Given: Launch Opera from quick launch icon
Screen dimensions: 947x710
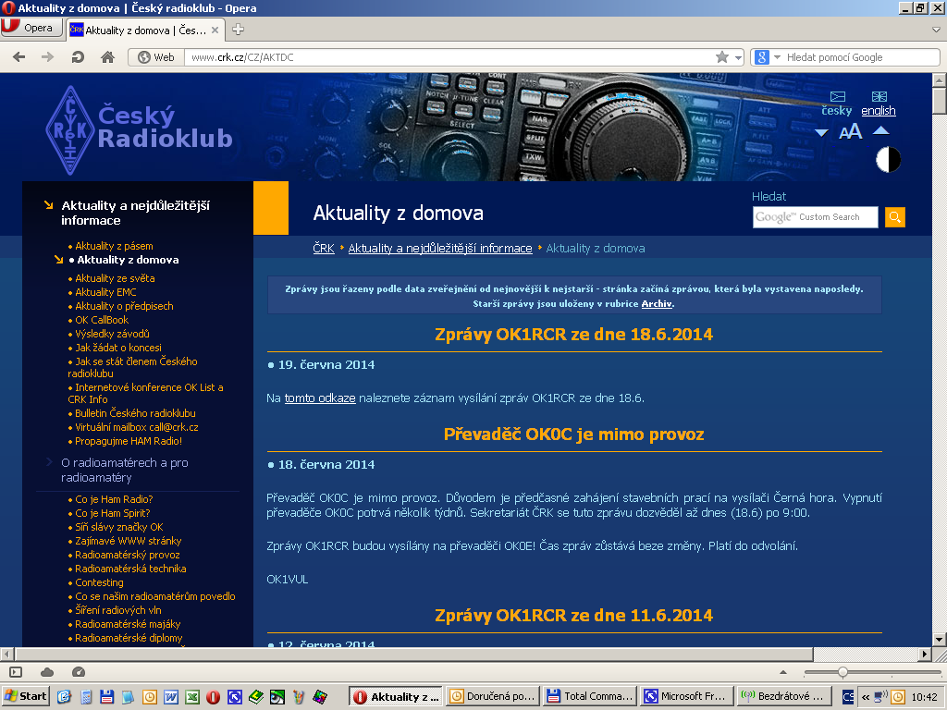Looking at the screenshot, I should tap(214, 697).
